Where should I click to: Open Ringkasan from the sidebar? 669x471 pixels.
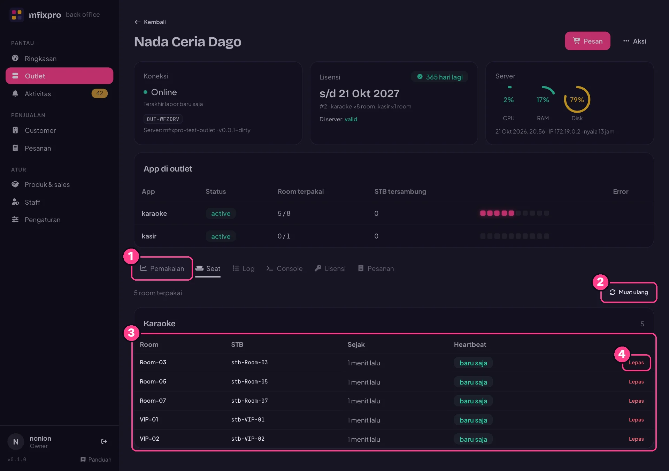59,59
